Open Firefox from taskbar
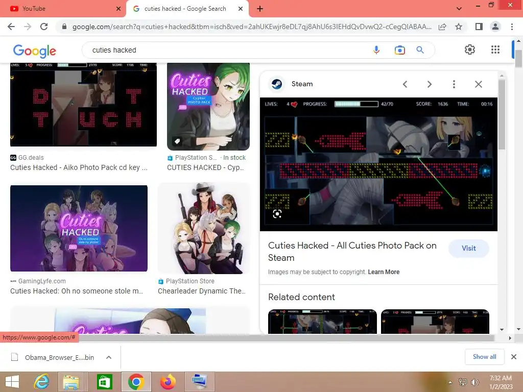The height and width of the screenshot is (392, 523). point(168,382)
